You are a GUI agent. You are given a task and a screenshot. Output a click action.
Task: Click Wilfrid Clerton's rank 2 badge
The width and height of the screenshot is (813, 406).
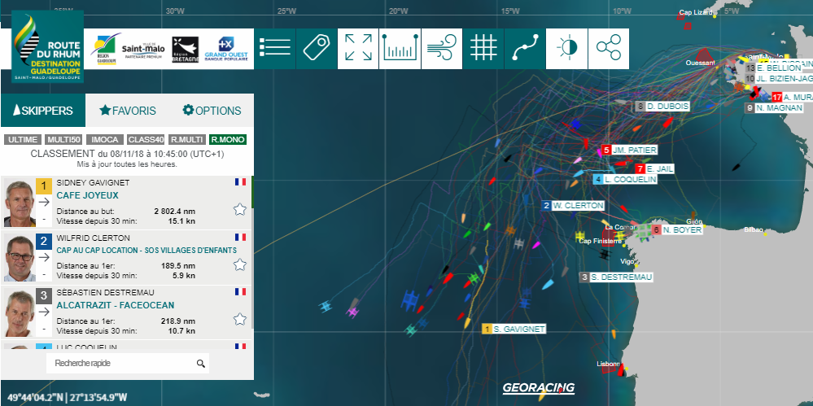click(x=44, y=241)
